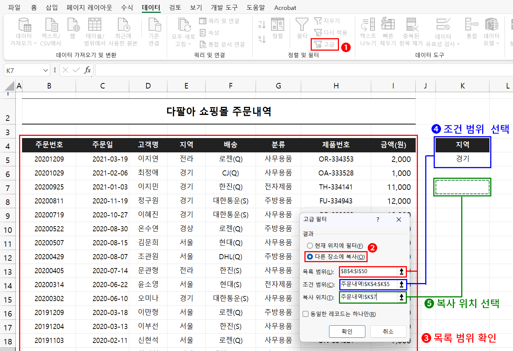Switch to the 개발 도구 tab
513x351 pixels.
224,7
